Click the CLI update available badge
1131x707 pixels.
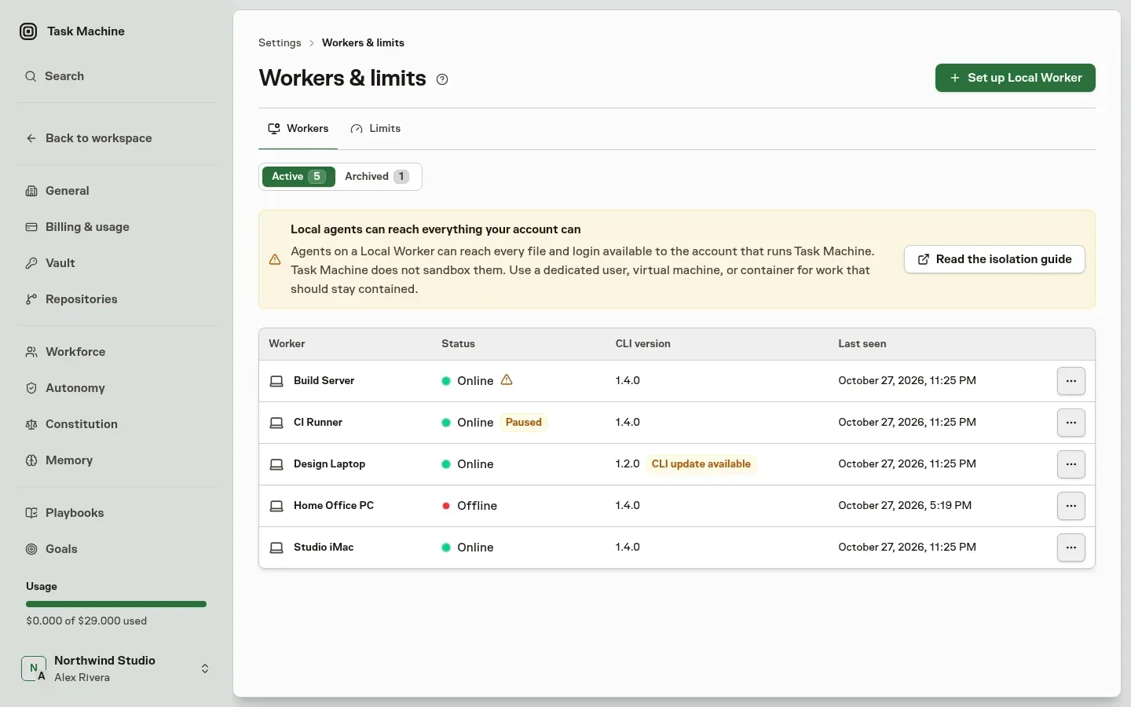(x=701, y=464)
